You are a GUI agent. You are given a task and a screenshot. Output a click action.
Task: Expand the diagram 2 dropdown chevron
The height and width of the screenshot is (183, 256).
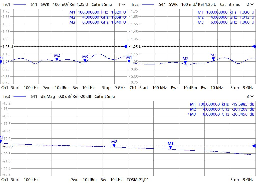click(x=252, y=5)
